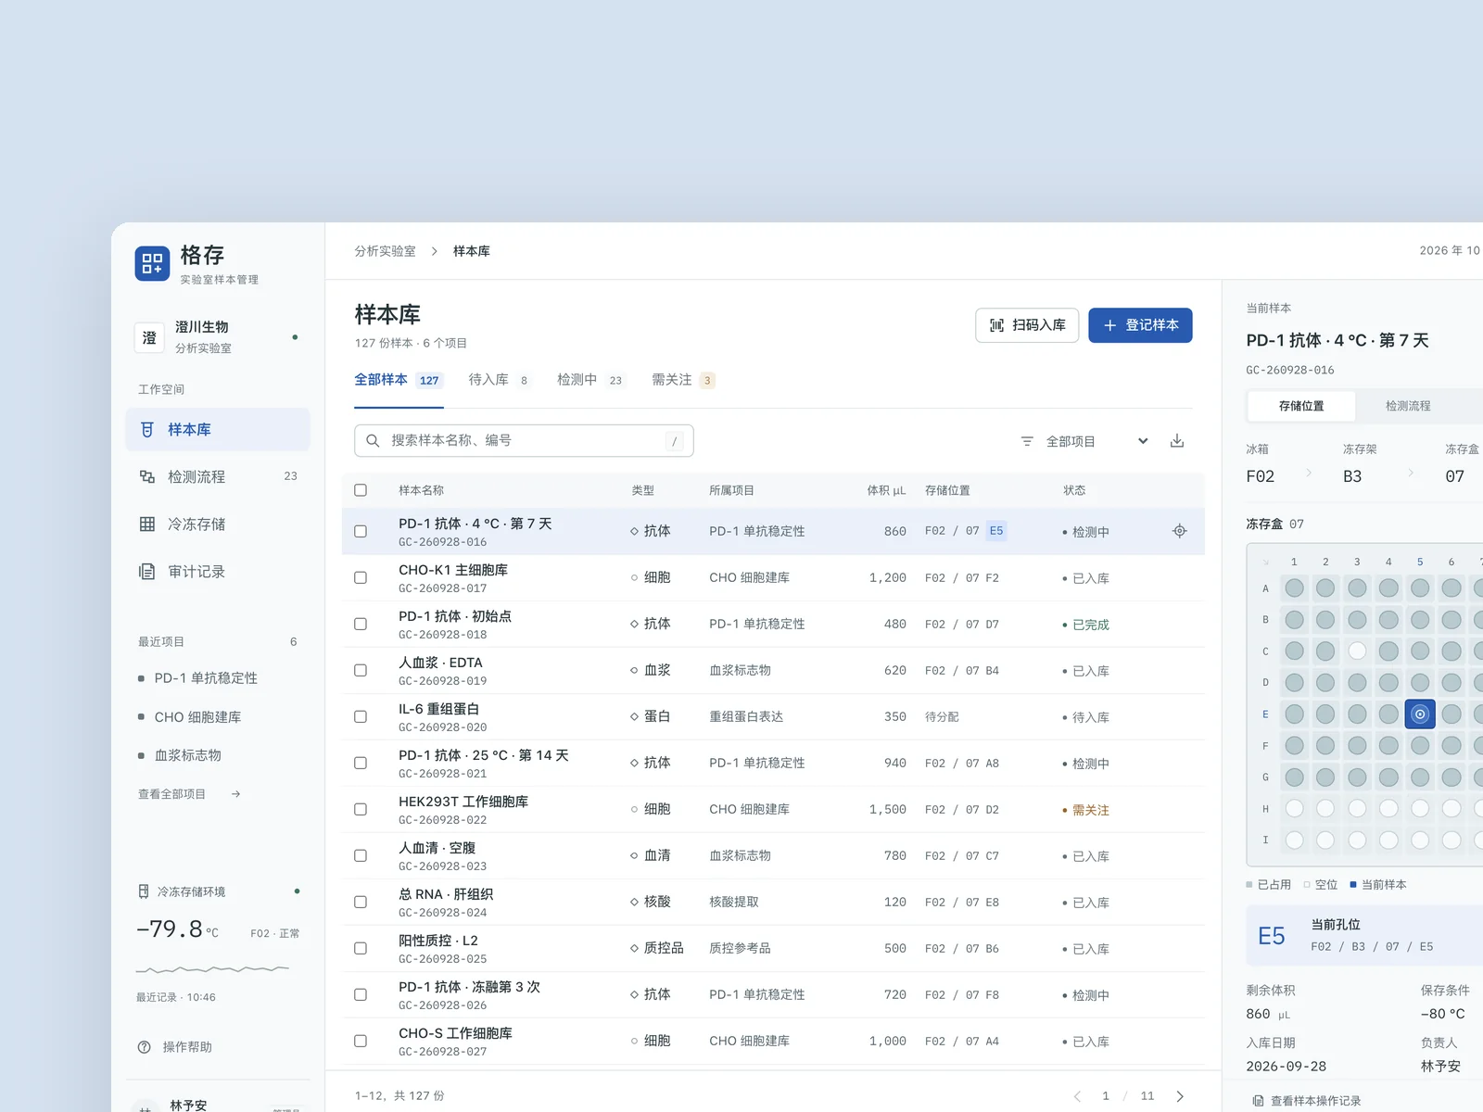Viewport: 1483px width, 1112px height.
Task: Click the 扫码入库 button
Action: click(x=1027, y=325)
